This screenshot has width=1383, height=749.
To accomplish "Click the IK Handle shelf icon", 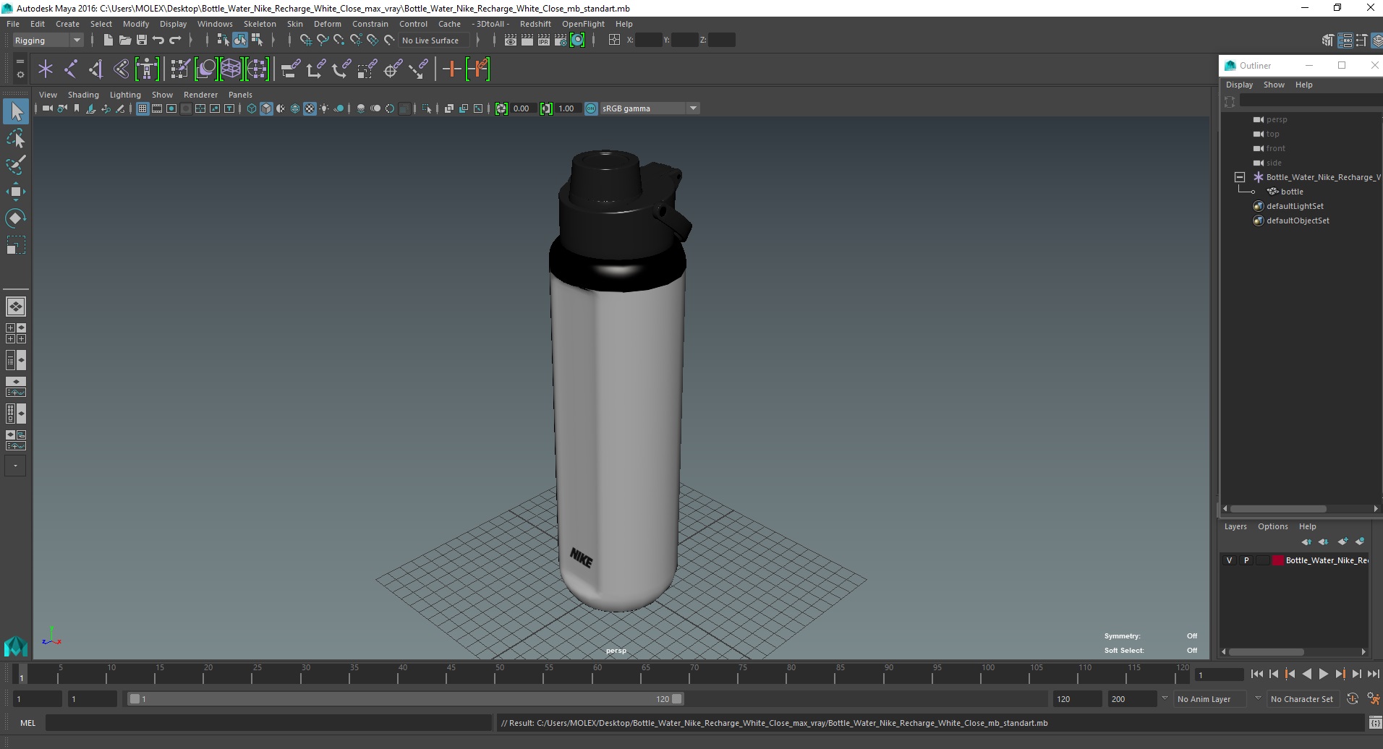I will tap(95, 69).
